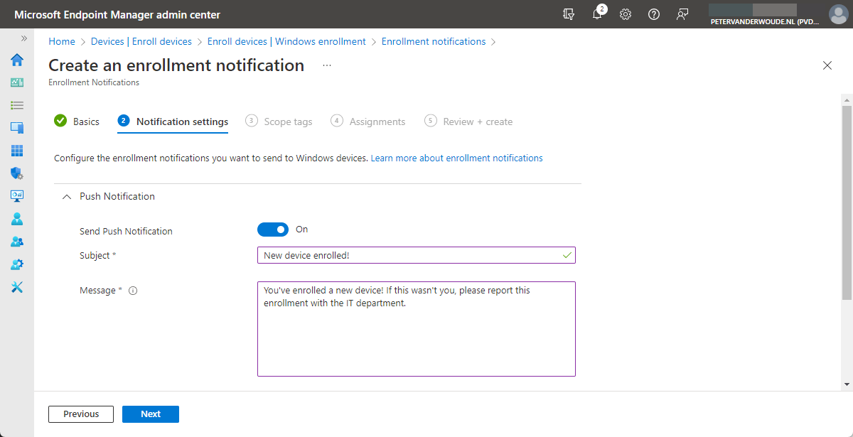Image resolution: width=853 pixels, height=437 pixels.
Task: Select the Endpoint security shield icon
Action: [x=16, y=173]
